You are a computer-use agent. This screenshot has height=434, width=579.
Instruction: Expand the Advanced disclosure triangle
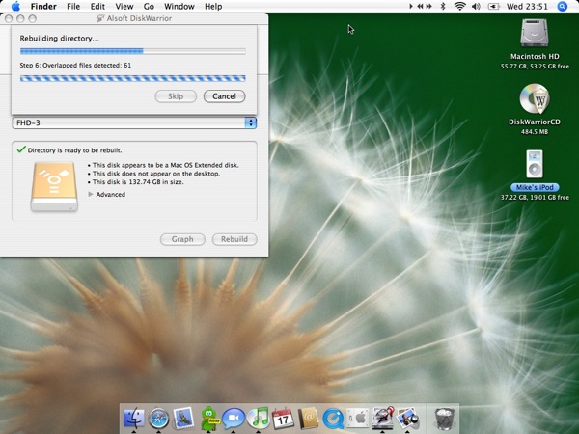pyautogui.click(x=91, y=194)
